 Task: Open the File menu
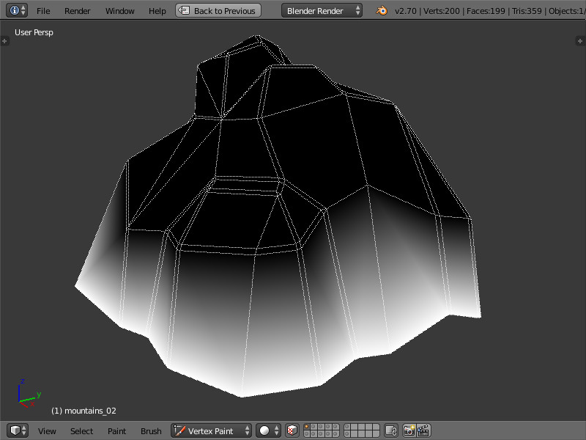coord(43,11)
